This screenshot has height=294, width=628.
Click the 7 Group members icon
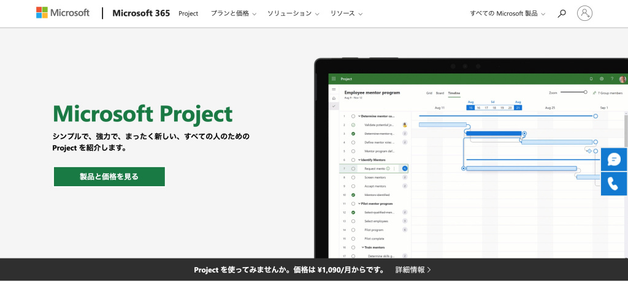tap(594, 92)
